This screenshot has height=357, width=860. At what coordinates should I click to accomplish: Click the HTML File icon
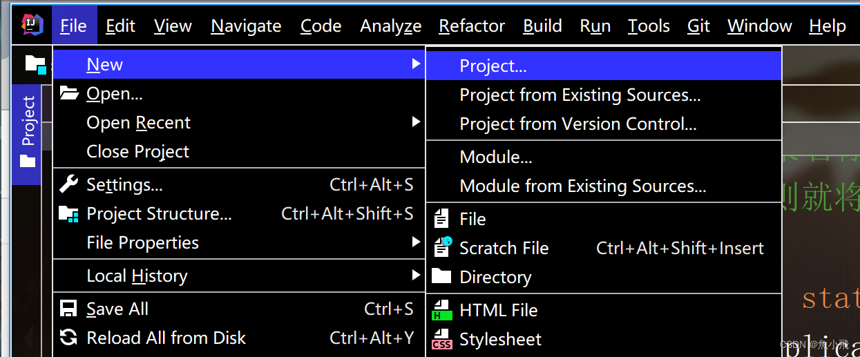[441, 311]
